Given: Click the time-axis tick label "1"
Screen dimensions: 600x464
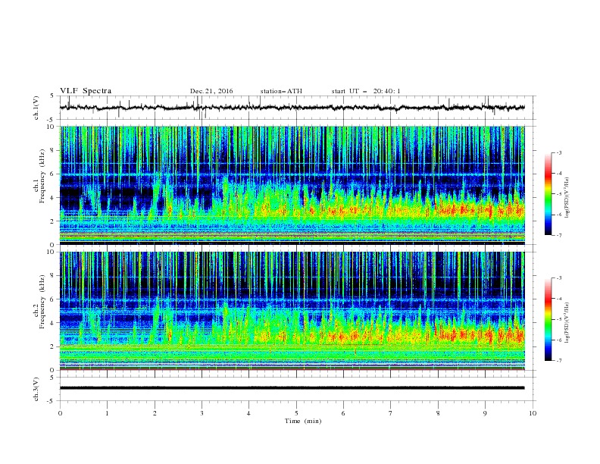Looking at the screenshot, I should pyautogui.click(x=107, y=413).
